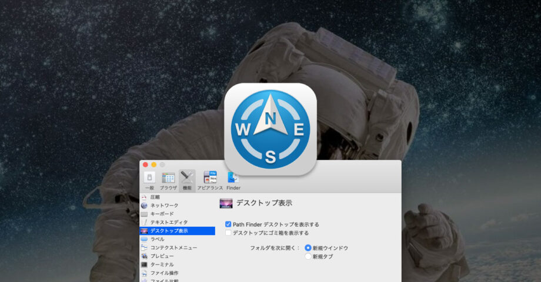Screen dimensions: 541x282
Task: Select コンテクストメニュー in the sidebar
Action: click(178, 248)
